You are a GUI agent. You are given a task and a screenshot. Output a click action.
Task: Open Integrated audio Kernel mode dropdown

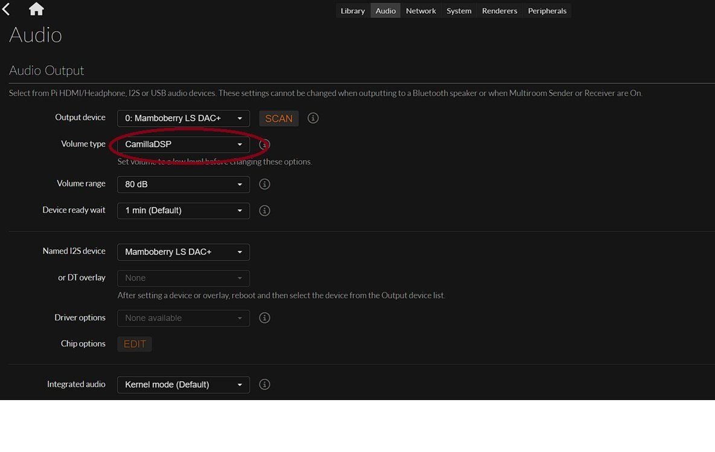[183, 384]
